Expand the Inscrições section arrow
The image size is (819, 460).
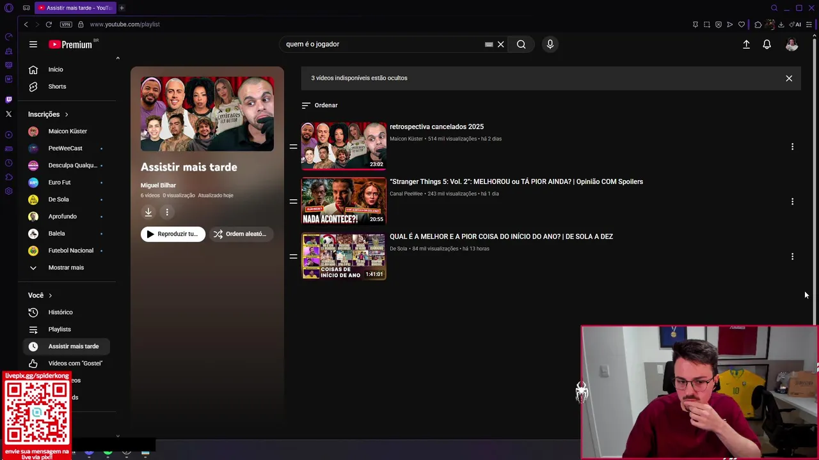click(66, 114)
